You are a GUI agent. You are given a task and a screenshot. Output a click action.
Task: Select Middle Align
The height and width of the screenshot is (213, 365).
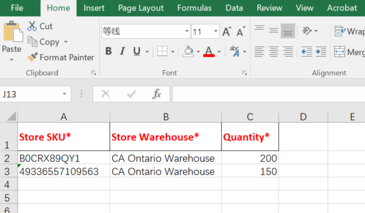coord(274,31)
